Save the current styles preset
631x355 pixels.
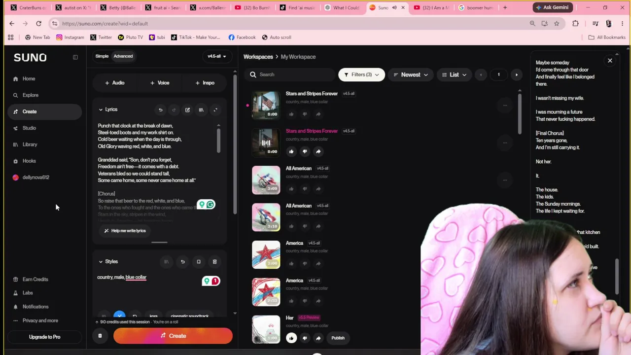(199, 262)
